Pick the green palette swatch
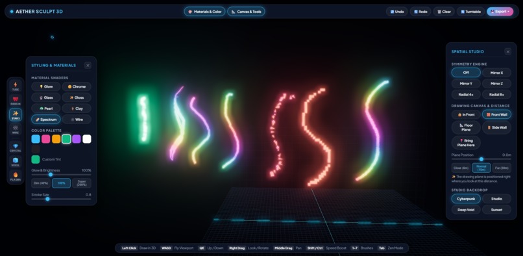This screenshot has width=523, height=256. click(66, 139)
